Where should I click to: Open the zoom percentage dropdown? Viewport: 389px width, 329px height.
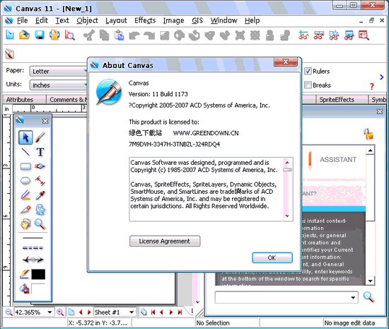coord(50,312)
